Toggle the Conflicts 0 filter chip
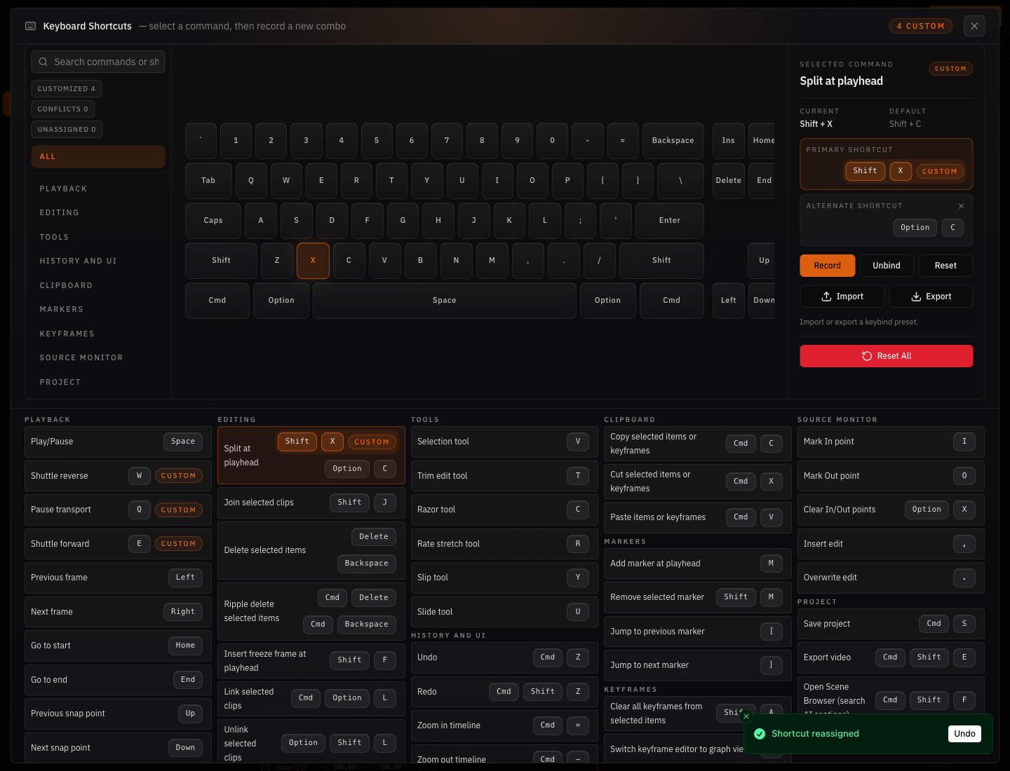Image resolution: width=1010 pixels, height=771 pixels. (63, 109)
